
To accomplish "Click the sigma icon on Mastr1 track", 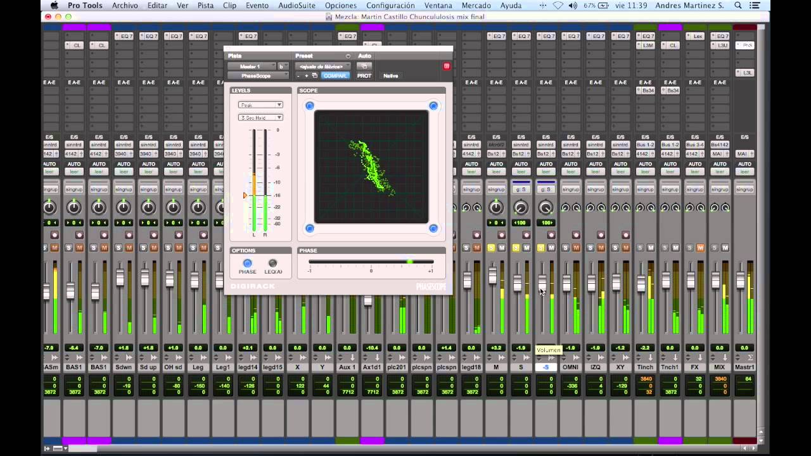I will [751, 358].
